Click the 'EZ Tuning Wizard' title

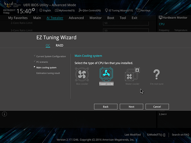[x=56, y=37]
